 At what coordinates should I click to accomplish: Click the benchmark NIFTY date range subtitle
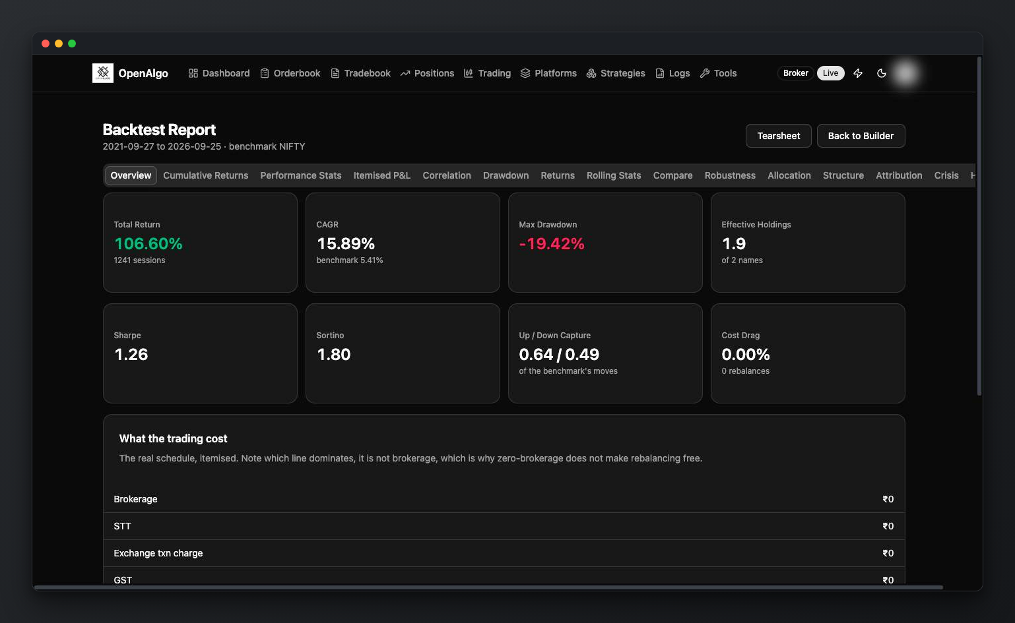[204, 146]
